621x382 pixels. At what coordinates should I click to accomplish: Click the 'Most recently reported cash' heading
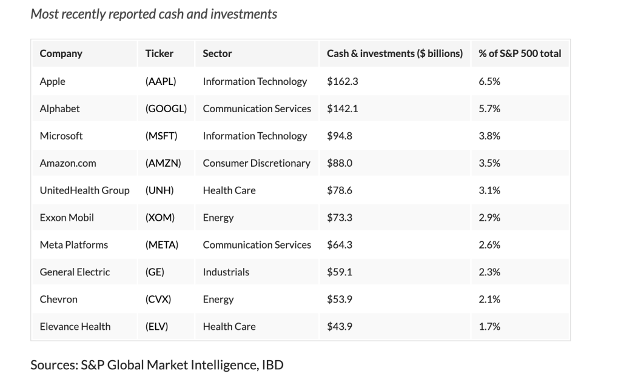point(153,14)
